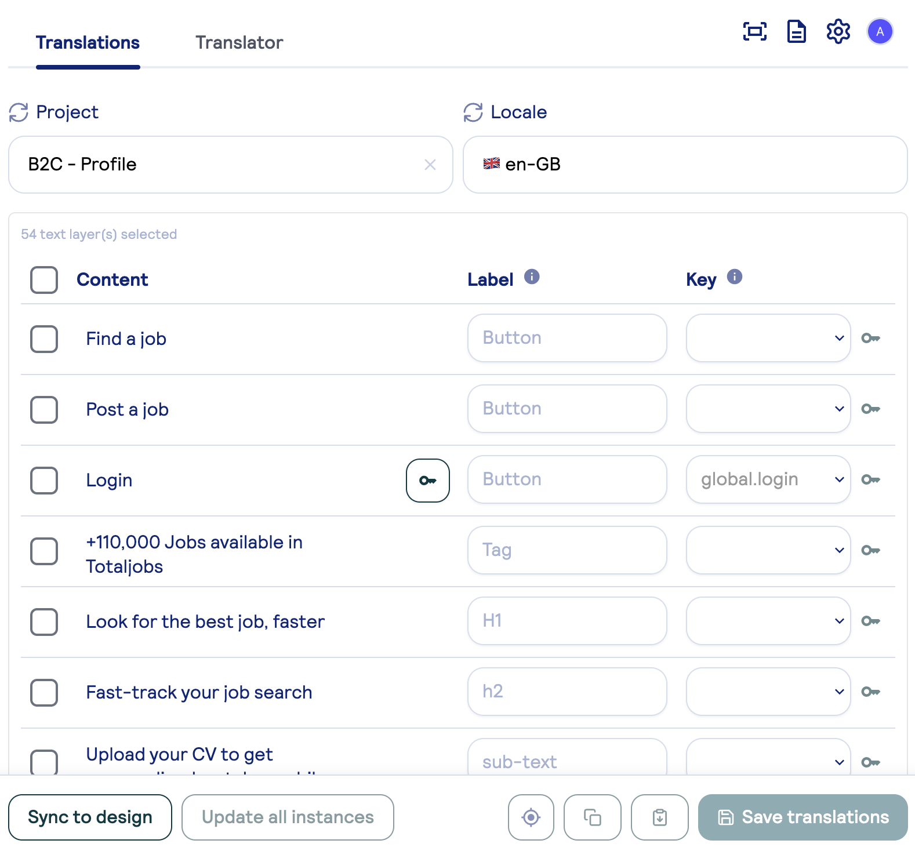The image size is (915, 851).
Task: Check Fast-track your job search checkbox
Action: (44, 693)
